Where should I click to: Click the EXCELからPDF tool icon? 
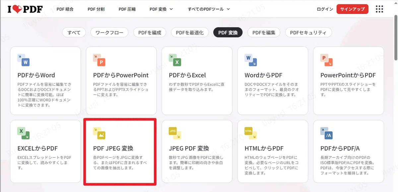click(24, 133)
